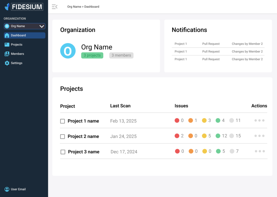Click Feb 13, 2025 scan date
This screenshot has width=277, height=197.
123,121
